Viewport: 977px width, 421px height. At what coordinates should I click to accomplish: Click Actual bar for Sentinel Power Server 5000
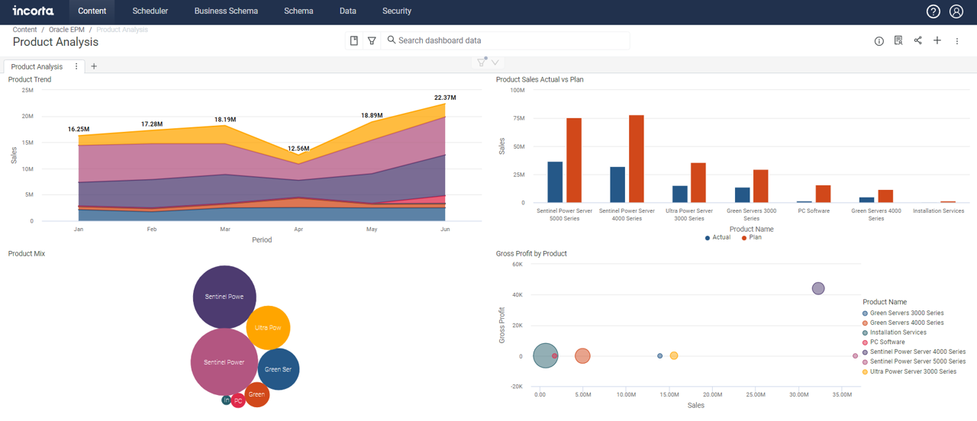point(555,182)
